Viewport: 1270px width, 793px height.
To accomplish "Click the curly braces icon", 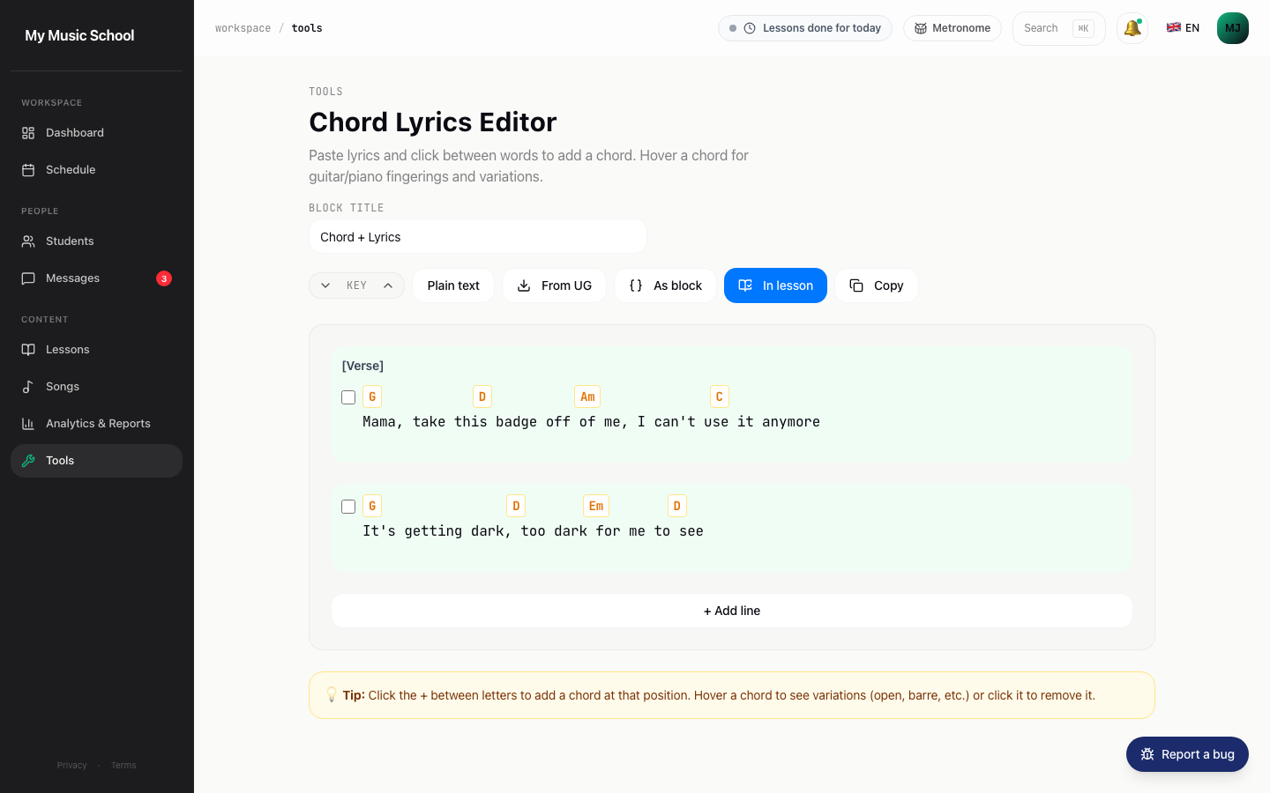I will pyautogui.click(x=636, y=285).
